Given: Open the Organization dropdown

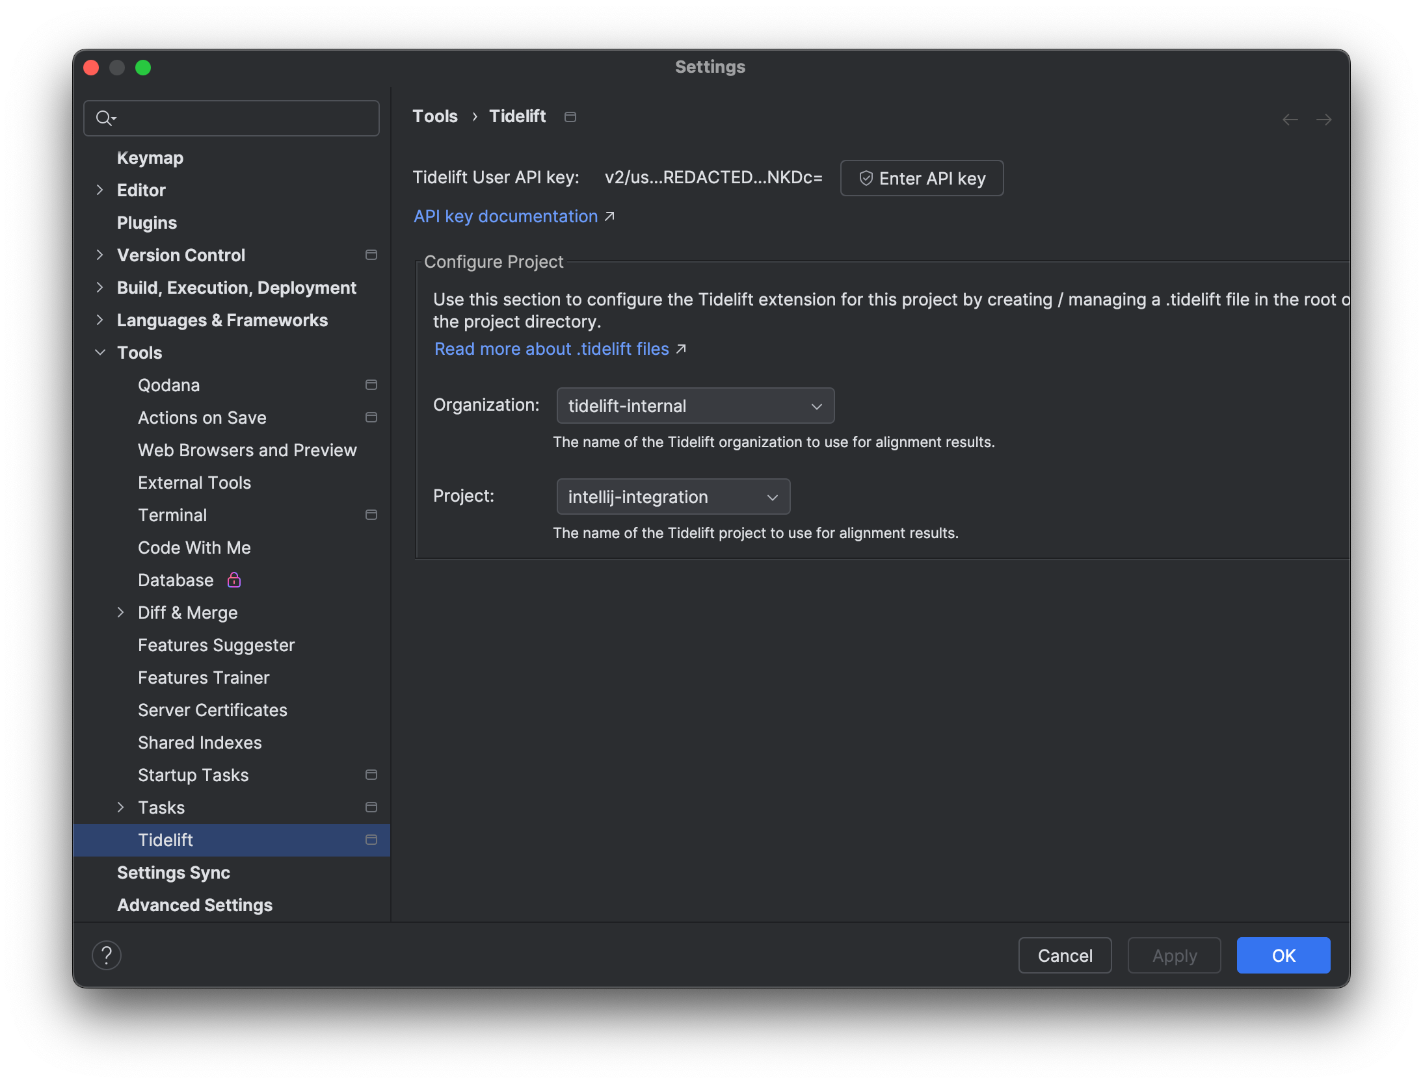Looking at the screenshot, I should tap(695, 406).
